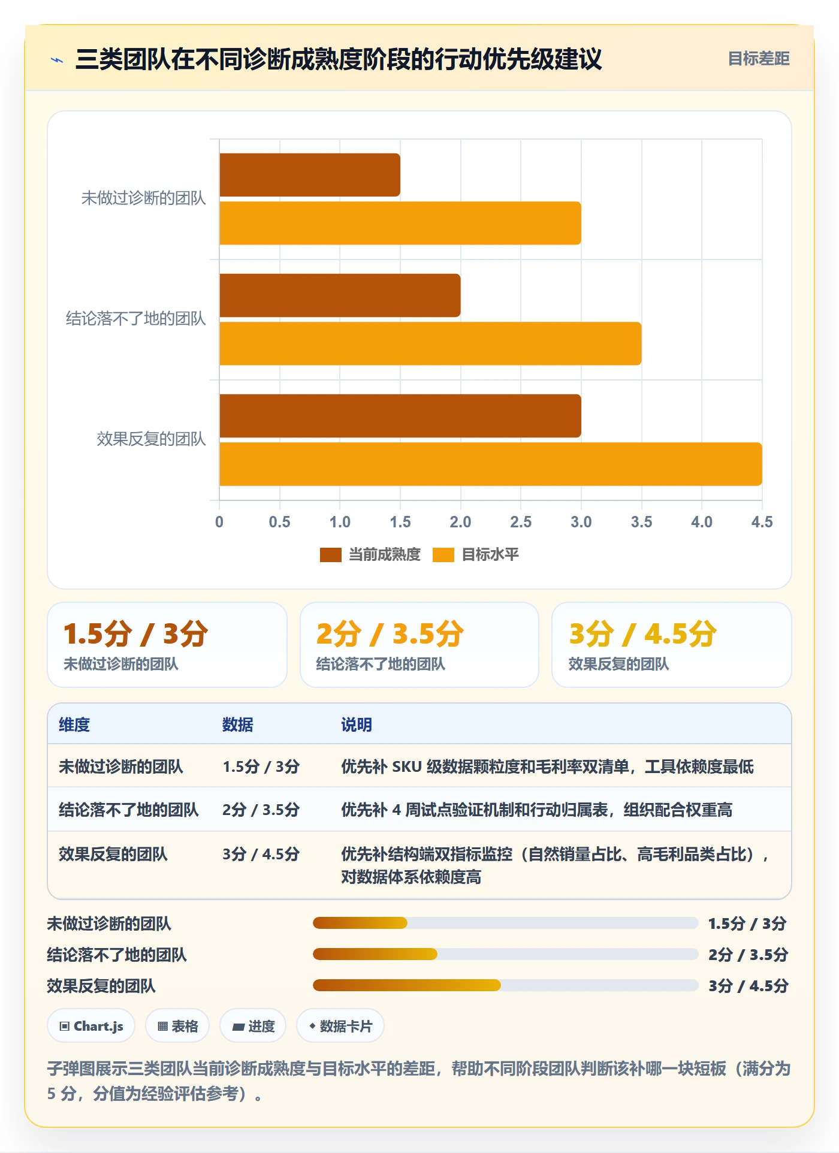Click the 1.5分 / 3分 data card
839x1153 pixels.
(167, 645)
